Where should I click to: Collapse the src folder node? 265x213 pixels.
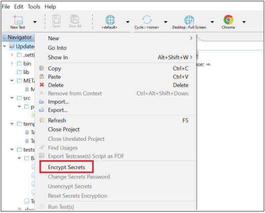click(11, 98)
